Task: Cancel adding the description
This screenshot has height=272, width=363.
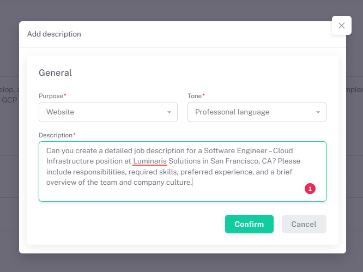Action: point(304,224)
